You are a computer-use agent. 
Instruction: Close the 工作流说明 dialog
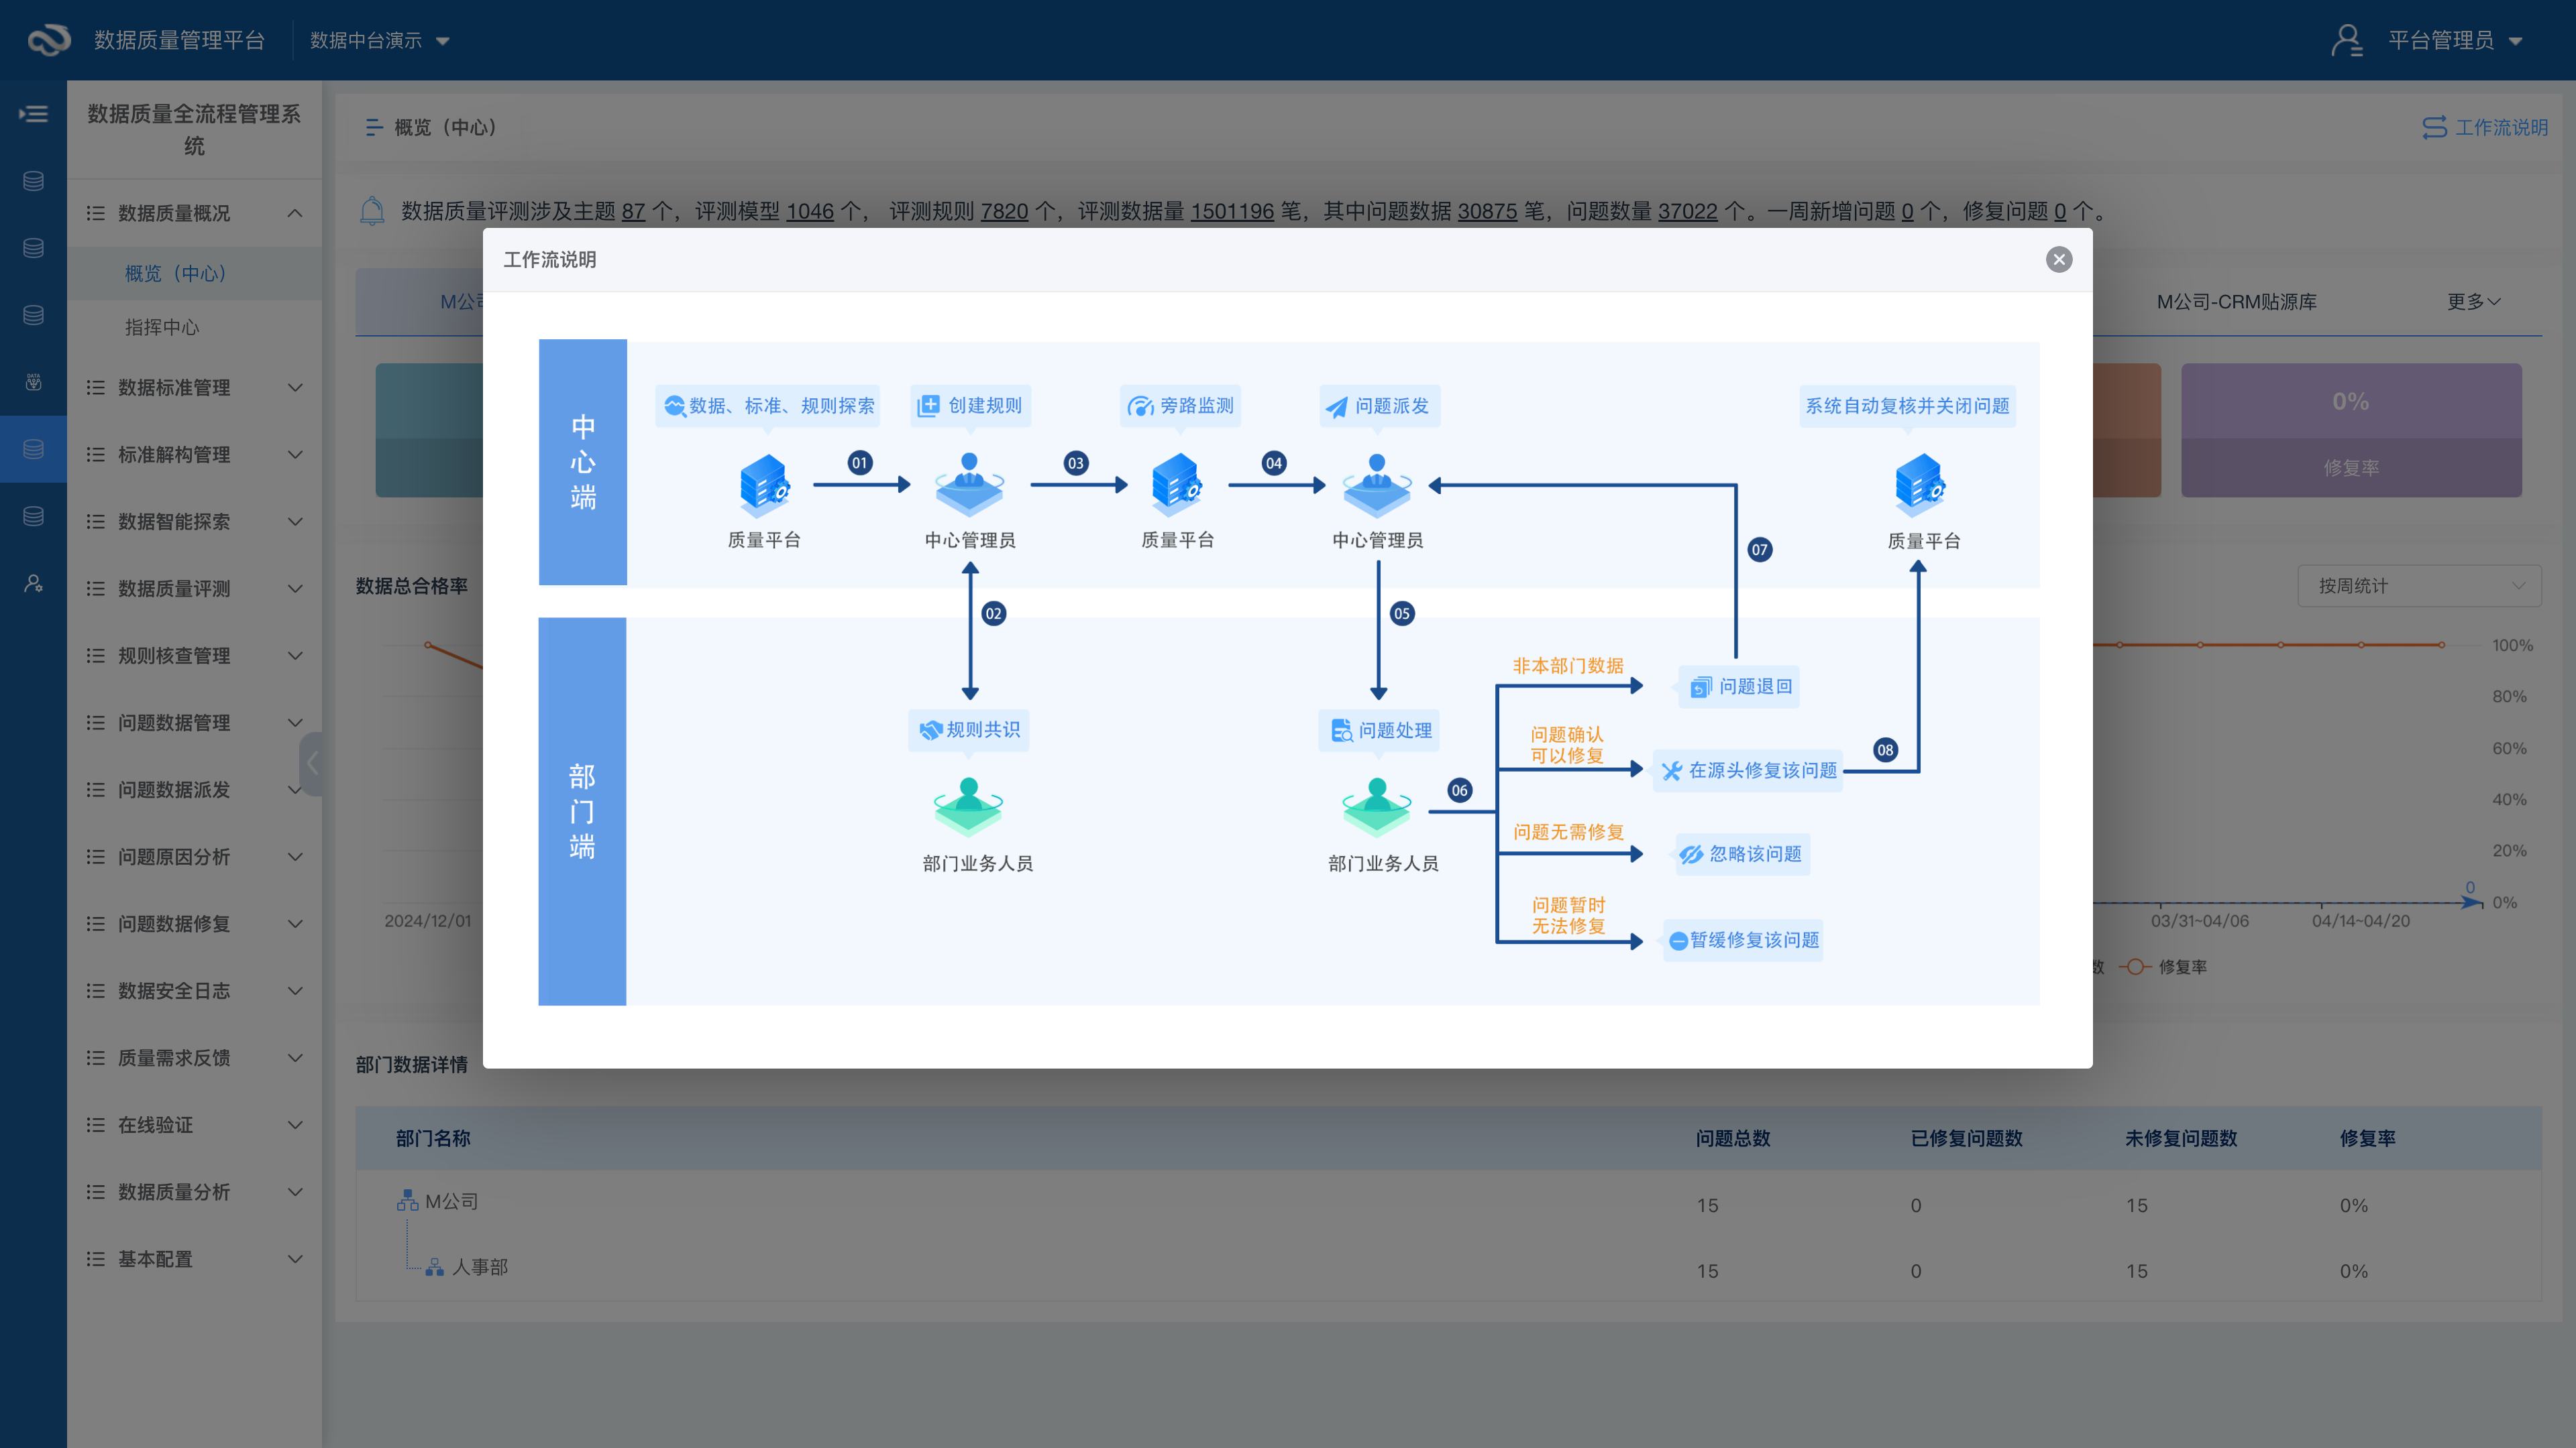click(2058, 260)
